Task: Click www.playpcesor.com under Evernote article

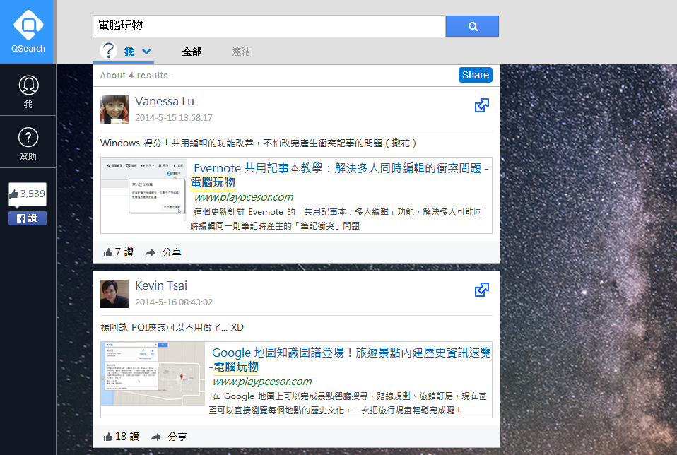Action: 244,197
